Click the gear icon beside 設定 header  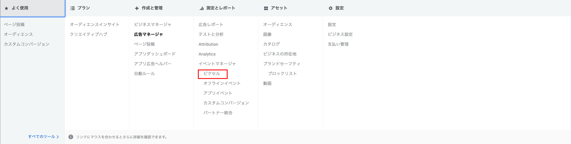[x=331, y=8]
